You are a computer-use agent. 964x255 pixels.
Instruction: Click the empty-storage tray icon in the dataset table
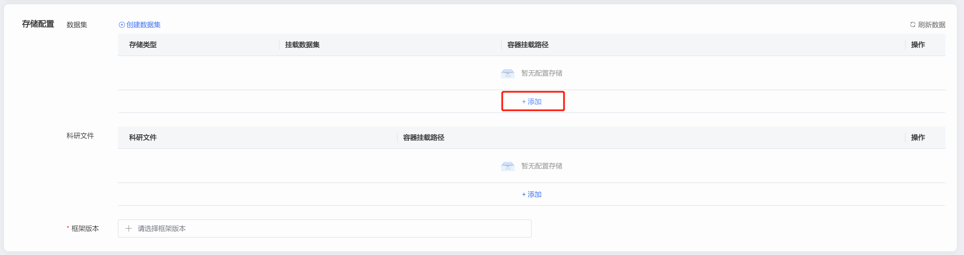tap(507, 73)
